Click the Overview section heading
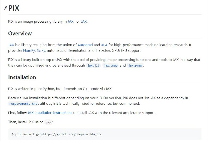The image size is (218, 141). (20, 34)
